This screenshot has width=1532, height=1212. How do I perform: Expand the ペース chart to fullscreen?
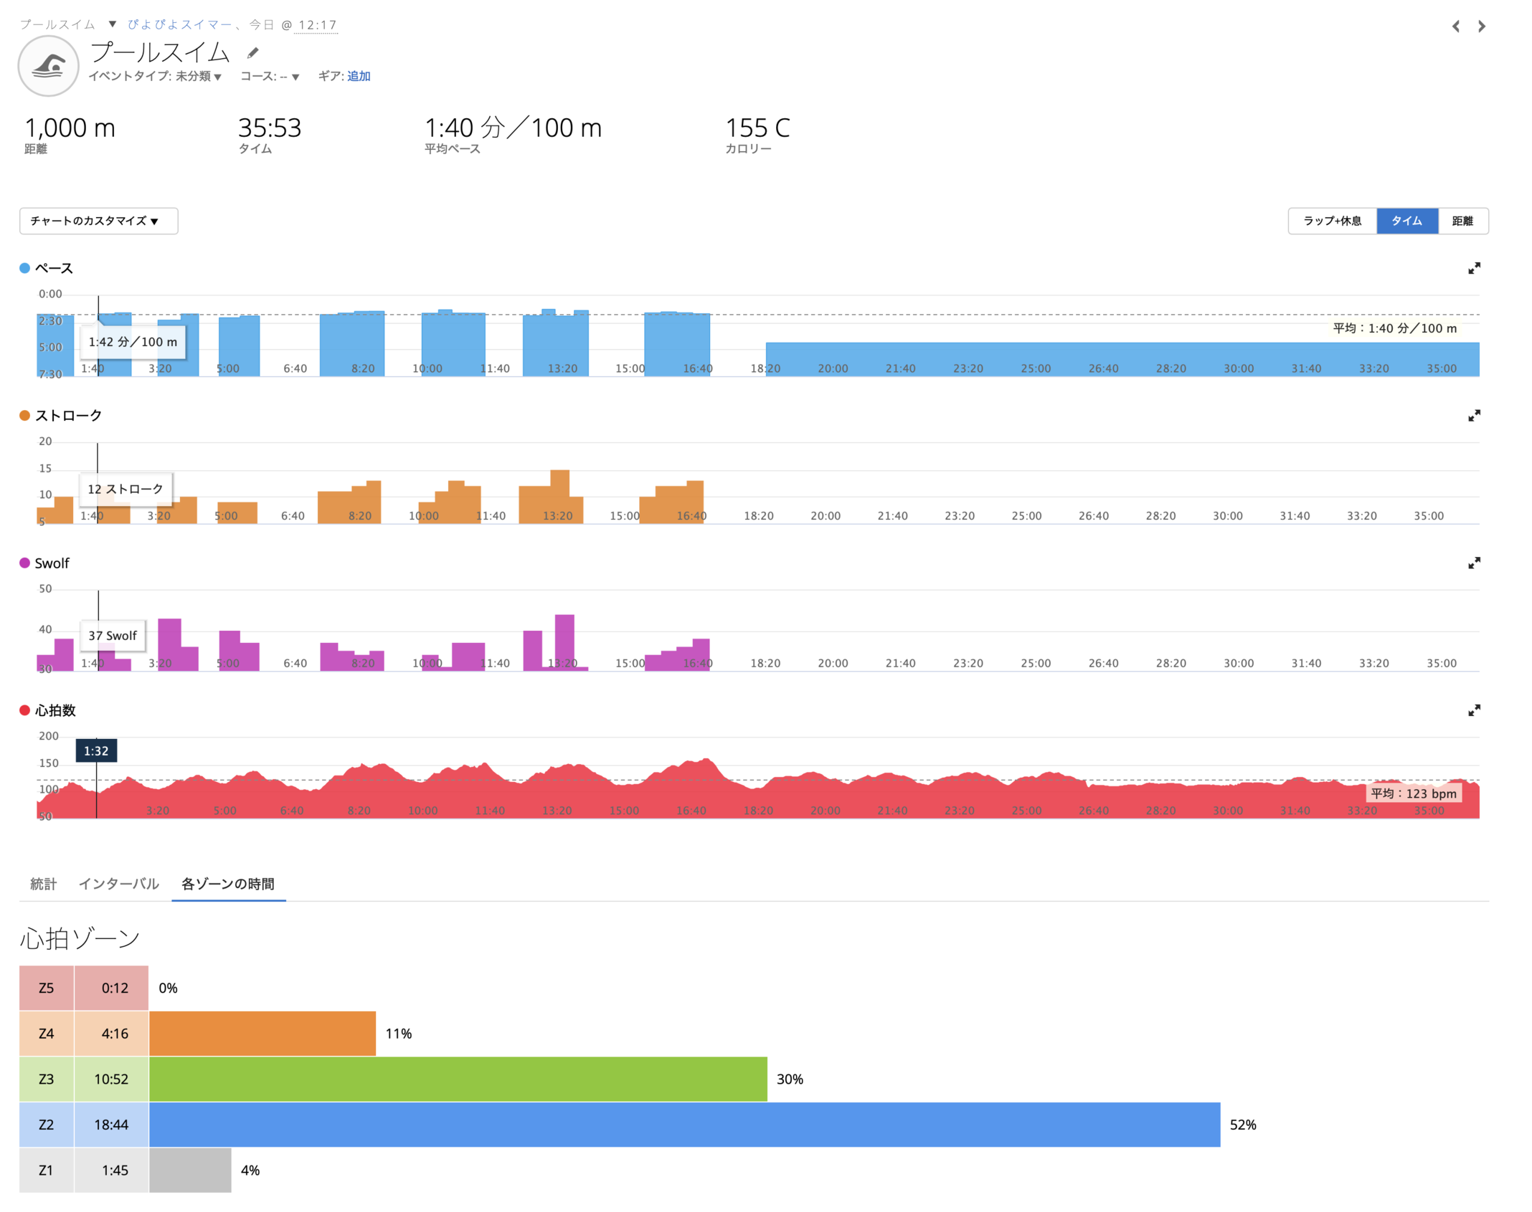[1474, 268]
